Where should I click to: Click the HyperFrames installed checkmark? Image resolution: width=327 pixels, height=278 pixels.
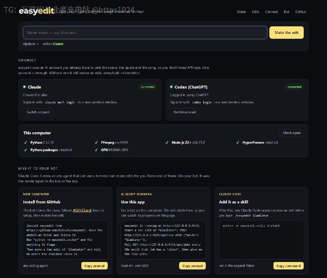(x=237, y=142)
